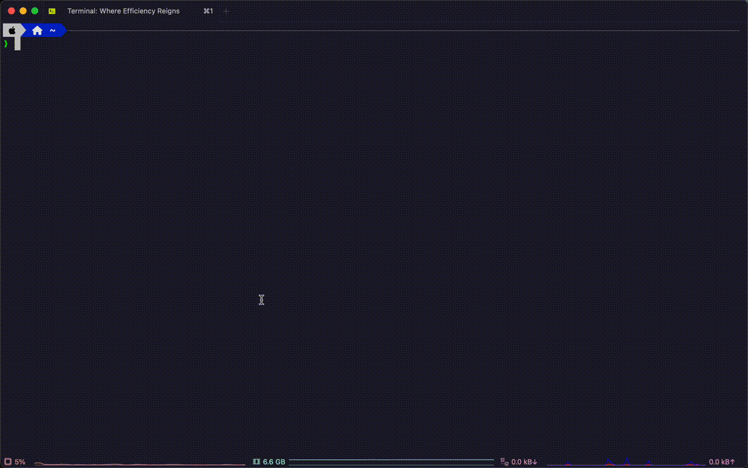This screenshot has height=468, width=748.
Task: Click the network activity graph
Action: click(626, 462)
